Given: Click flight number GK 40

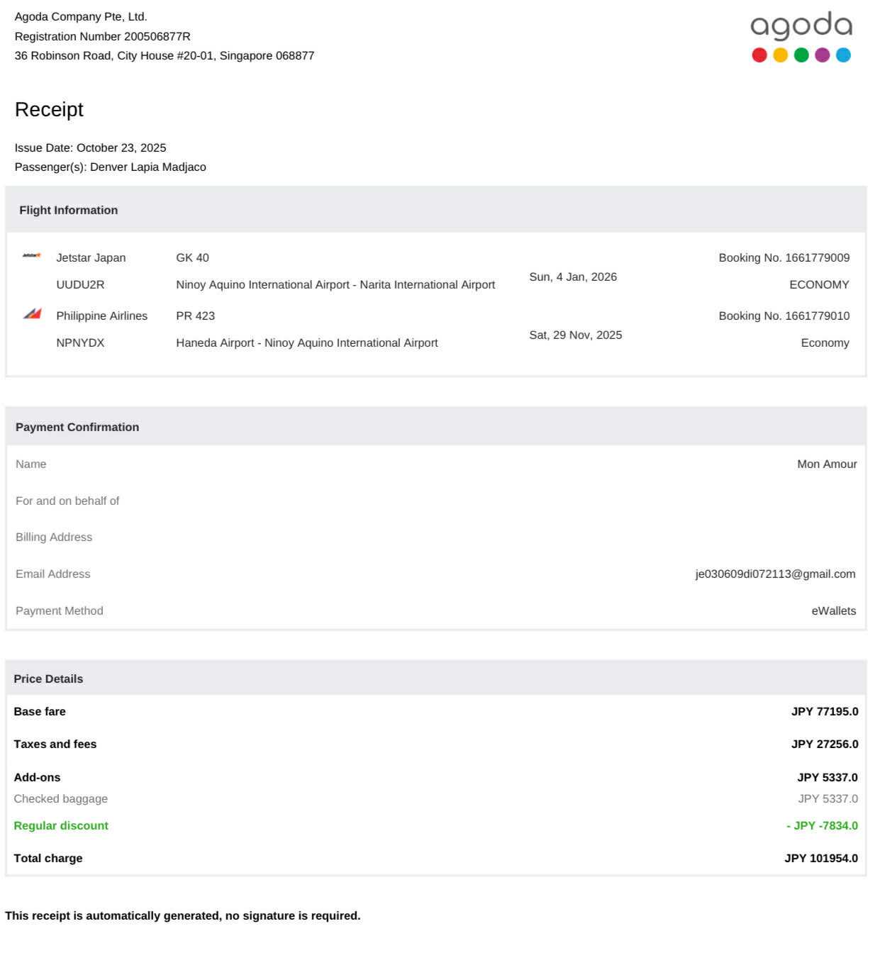Looking at the screenshot, I should (x=192, y=257).
